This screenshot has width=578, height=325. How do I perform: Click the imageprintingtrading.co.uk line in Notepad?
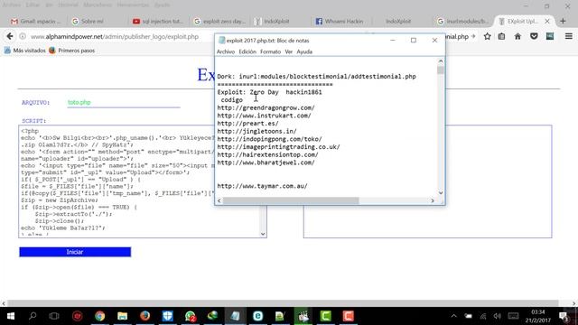click(278, 147)
